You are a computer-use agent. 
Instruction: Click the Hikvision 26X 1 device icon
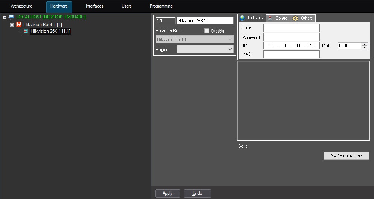[26, 32]
